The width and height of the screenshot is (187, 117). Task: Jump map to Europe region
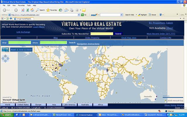click(x=38, y=105)
